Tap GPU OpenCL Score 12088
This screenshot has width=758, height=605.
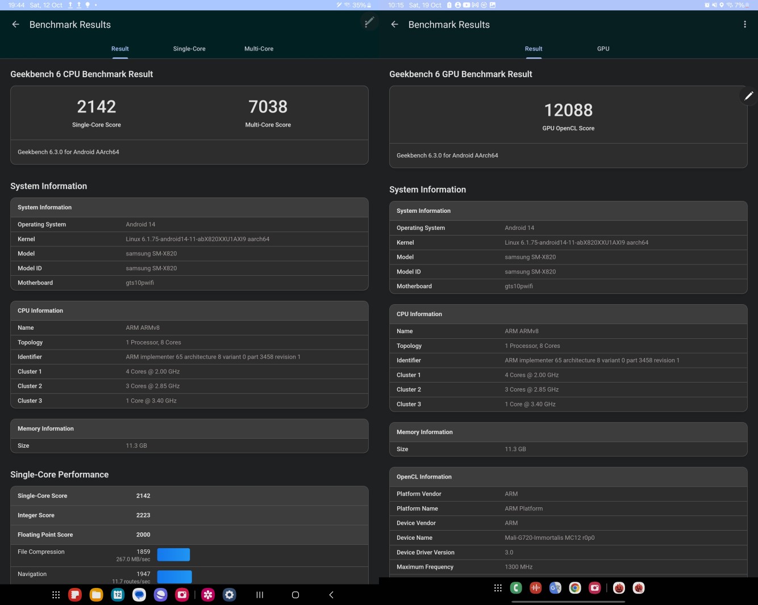tap(568, 116)
